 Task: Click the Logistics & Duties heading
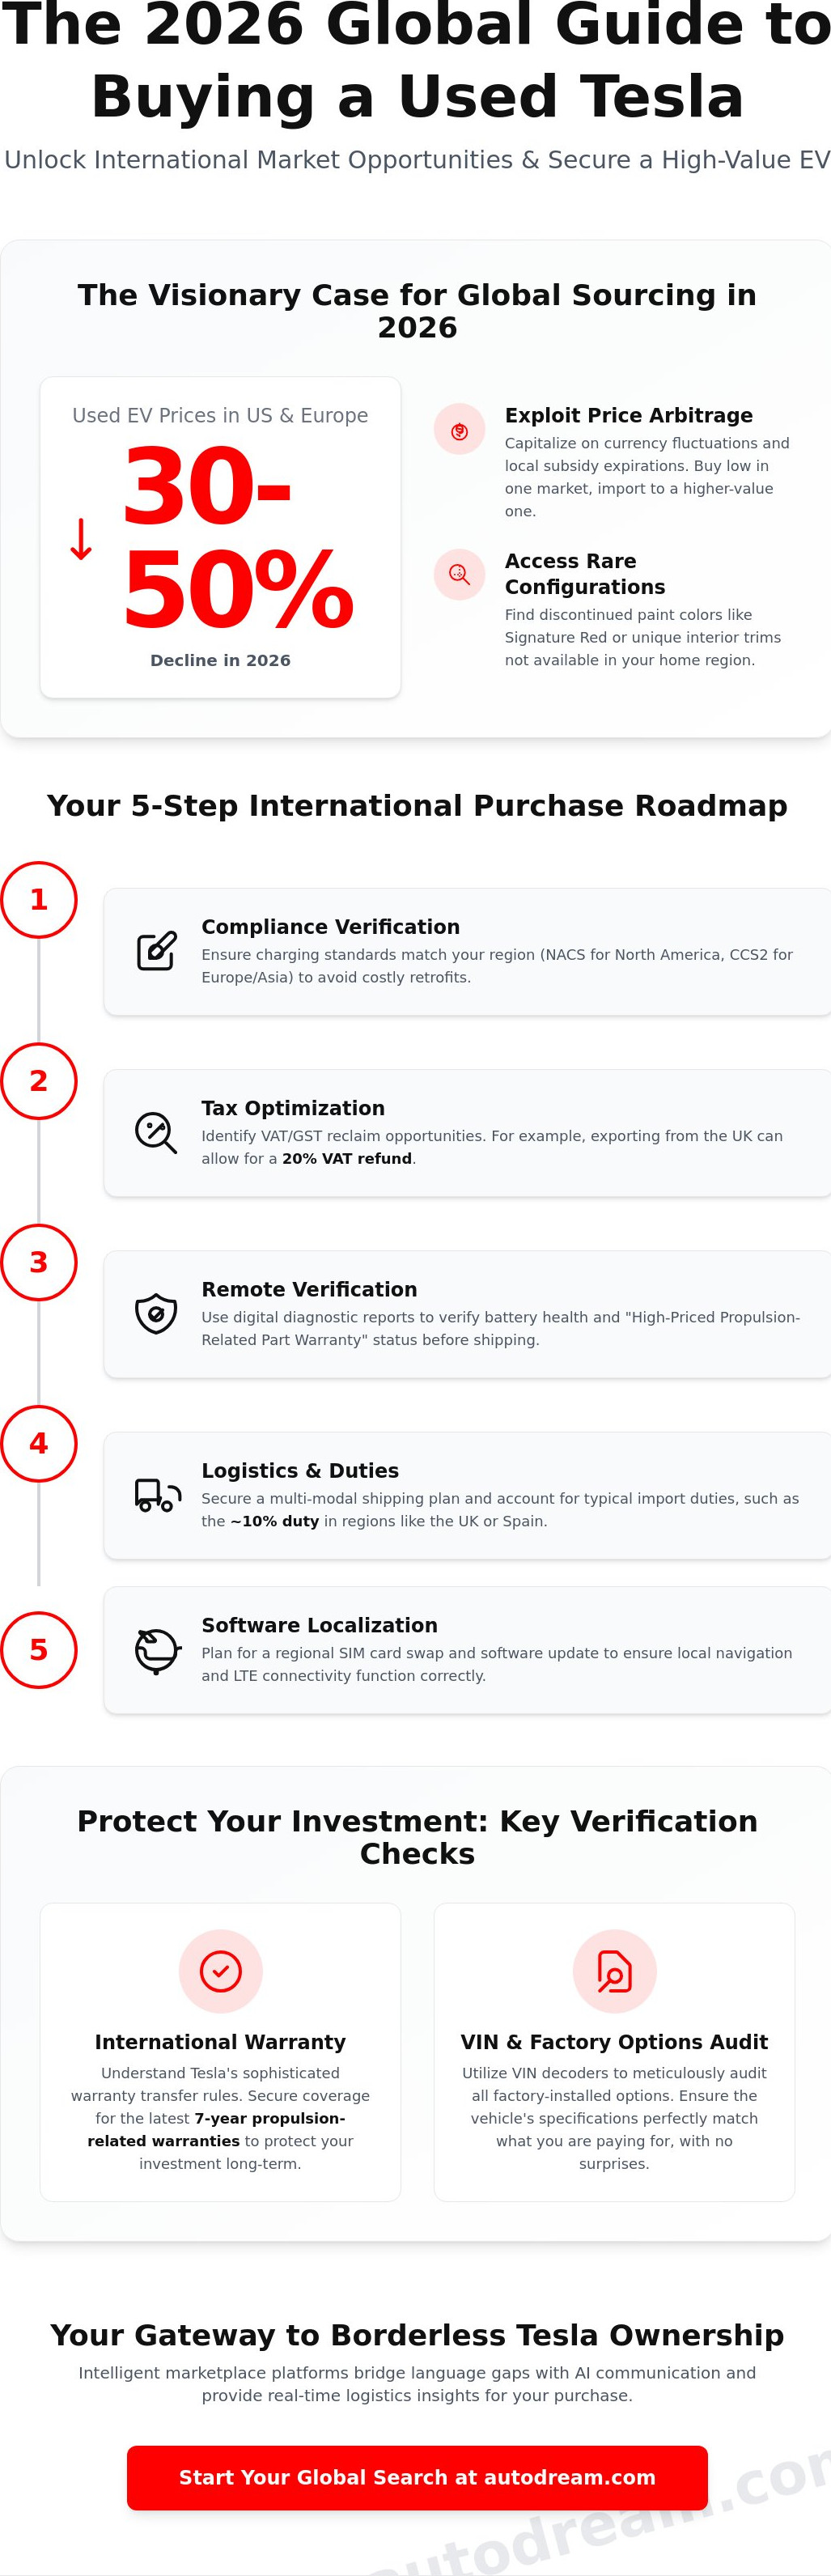(x=300, y=1470)
